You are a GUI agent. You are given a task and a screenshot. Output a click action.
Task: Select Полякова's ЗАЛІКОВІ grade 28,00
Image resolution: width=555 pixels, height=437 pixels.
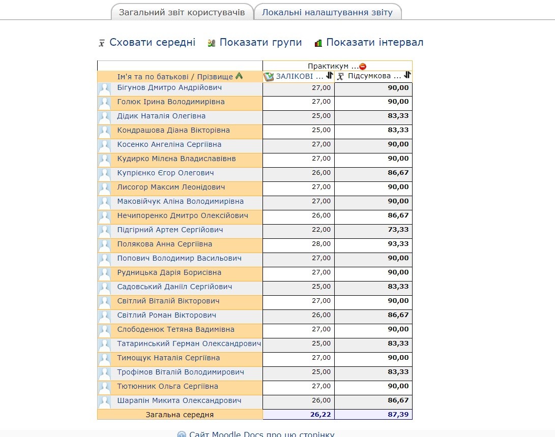click(321, 244)
